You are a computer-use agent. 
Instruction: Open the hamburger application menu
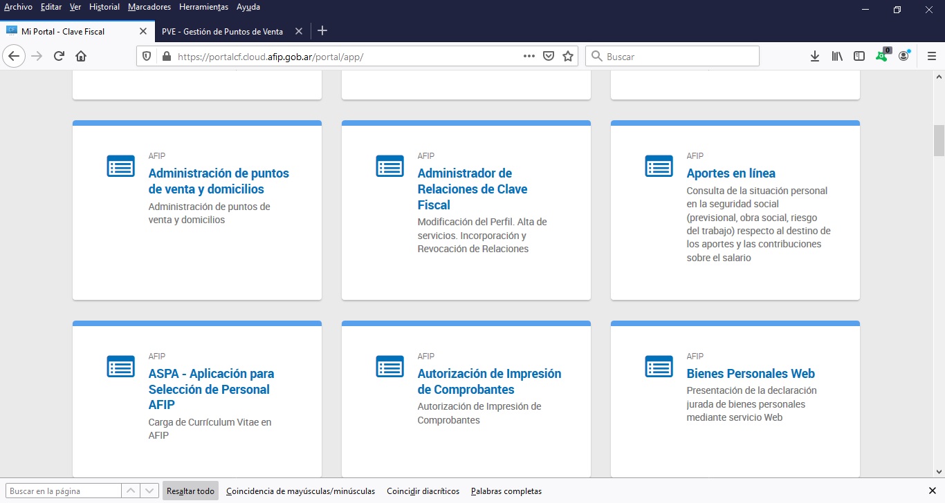point(931,57)
